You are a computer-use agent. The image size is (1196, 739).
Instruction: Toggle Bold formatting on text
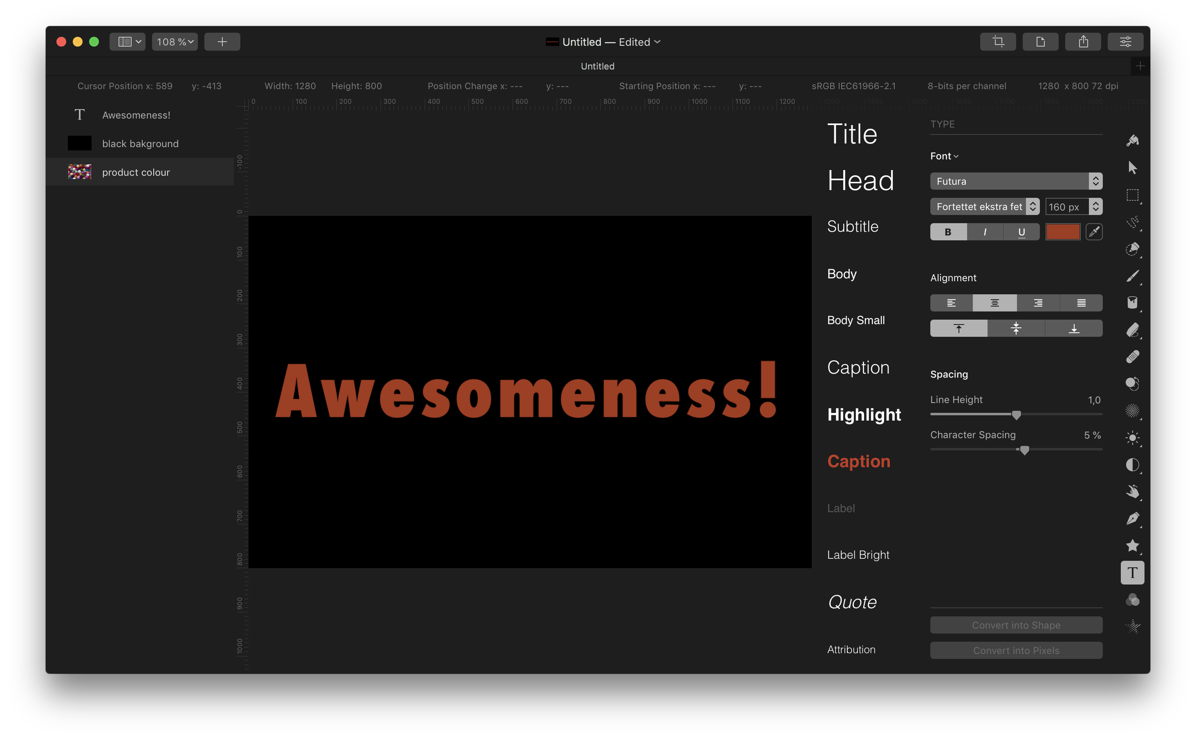(x=947, y=231)
